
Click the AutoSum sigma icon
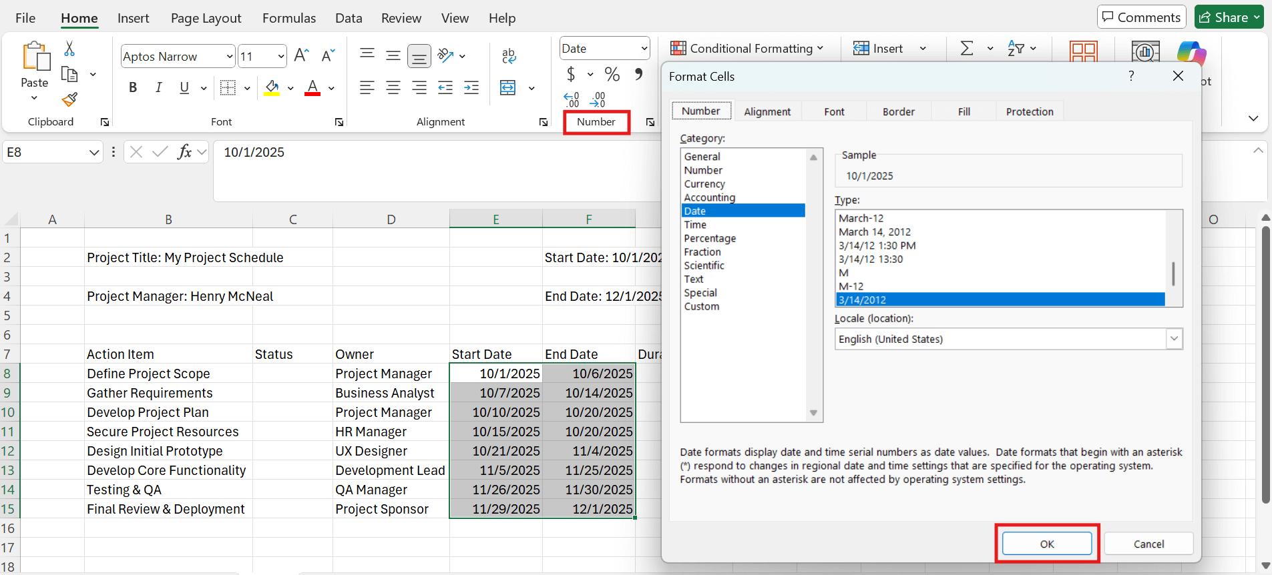(966, 49)
